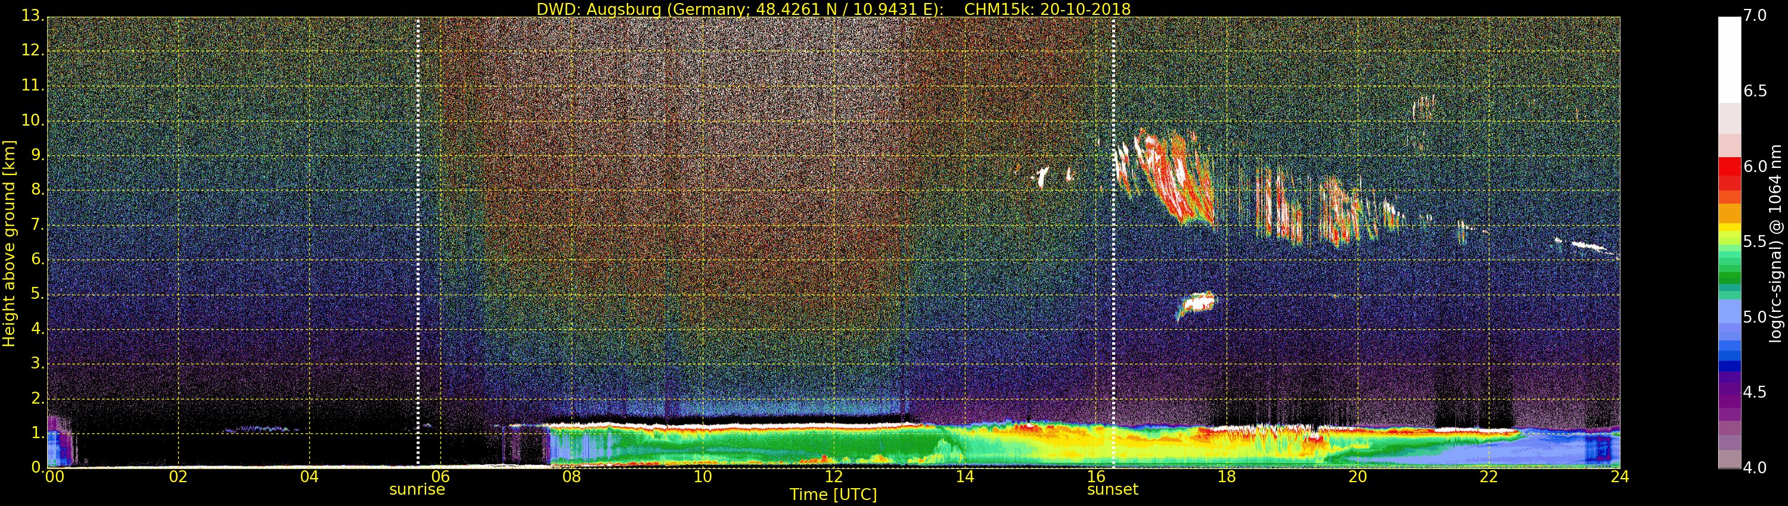1788x506 pixels.
Task: Click the time axis tick "08"
Action: [572, 477]
